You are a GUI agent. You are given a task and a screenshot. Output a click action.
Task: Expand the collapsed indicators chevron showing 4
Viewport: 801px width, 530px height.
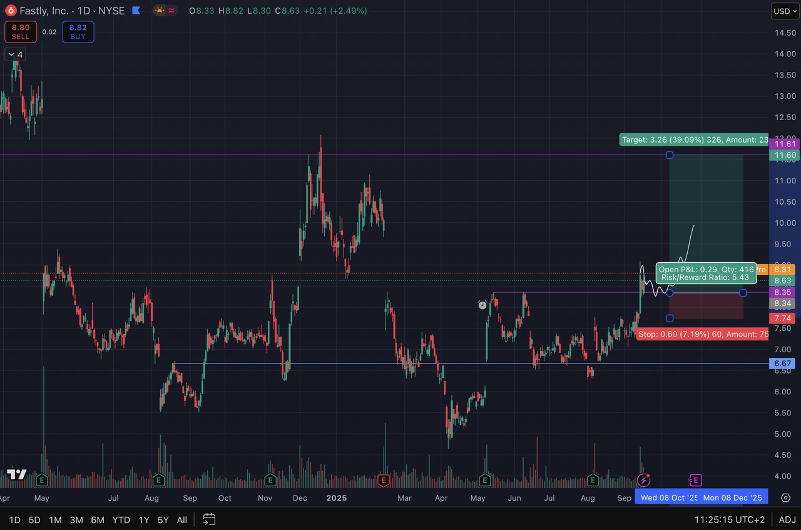pyautogui.click(x=14, y=54)
